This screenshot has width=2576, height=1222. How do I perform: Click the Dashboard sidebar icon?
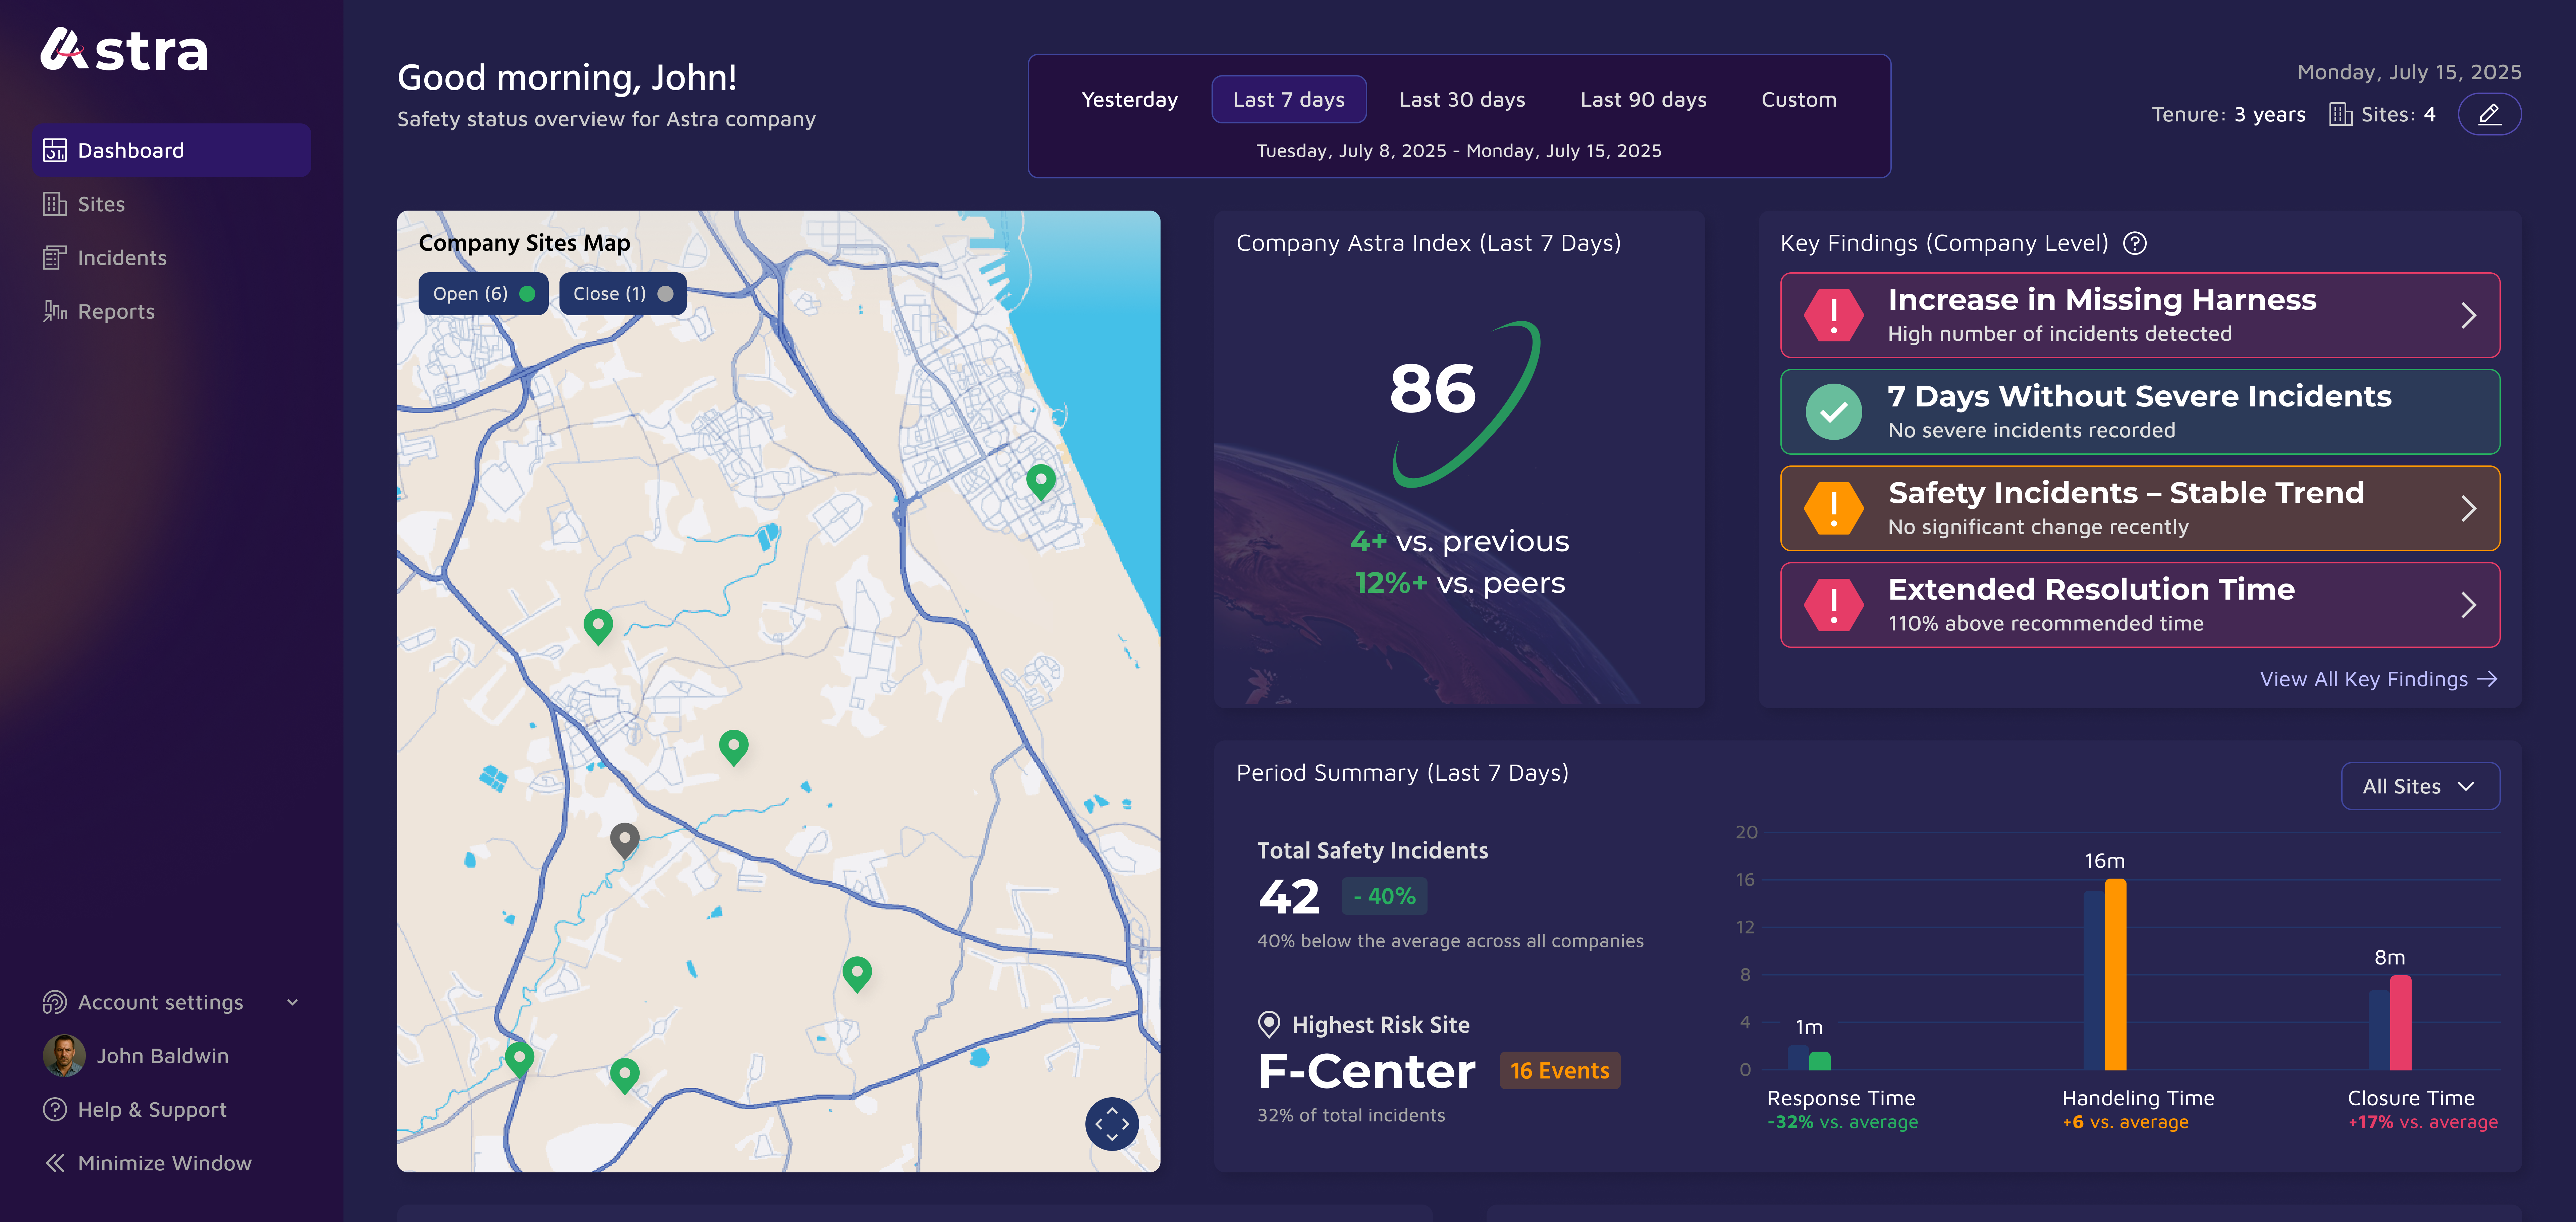[55, 150]
